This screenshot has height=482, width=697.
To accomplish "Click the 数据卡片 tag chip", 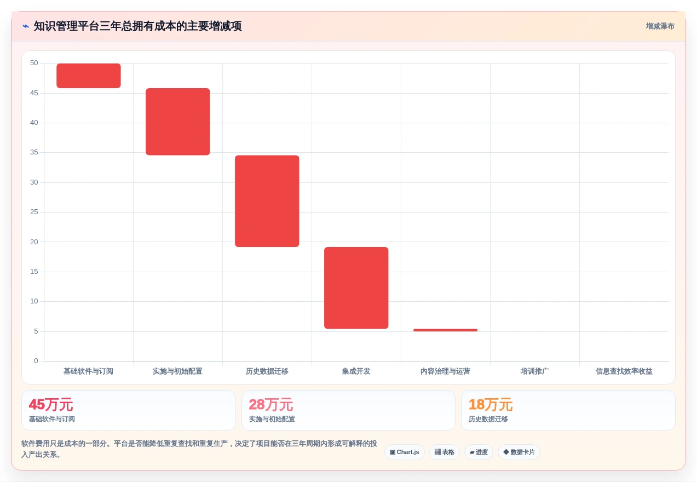I will coord(519,452).
